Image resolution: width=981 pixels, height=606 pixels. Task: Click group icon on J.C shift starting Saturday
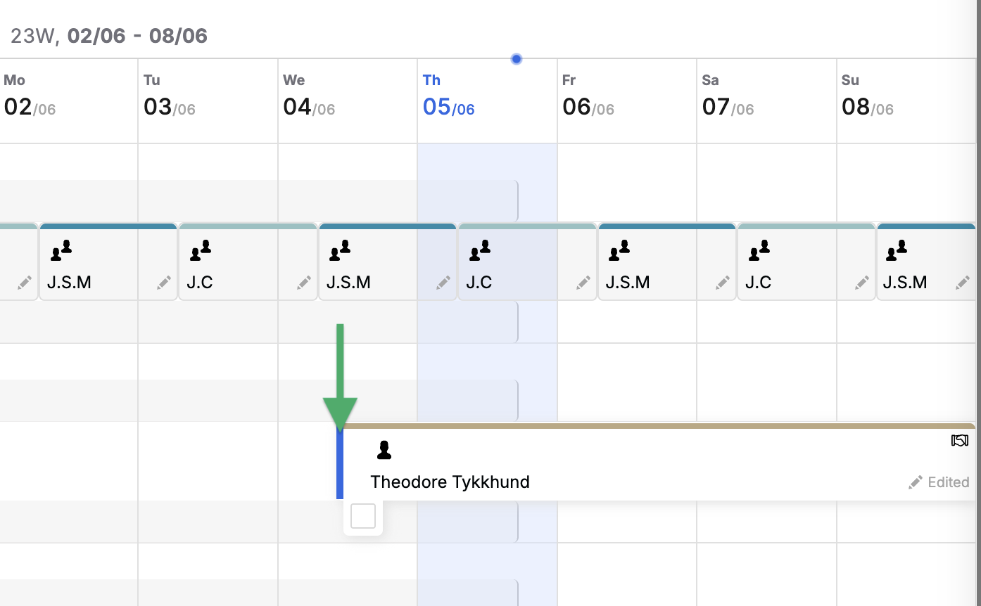point(759,250)
